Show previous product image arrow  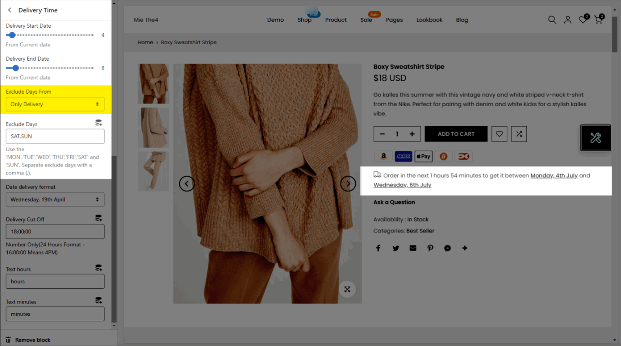(x=187, y=184)
